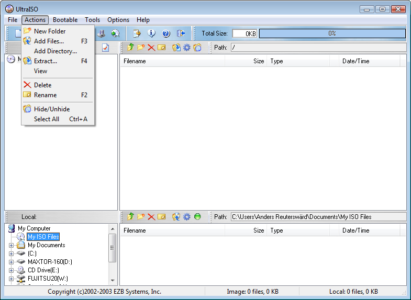Choose Rename from the Actions menu

pos(58,95)
